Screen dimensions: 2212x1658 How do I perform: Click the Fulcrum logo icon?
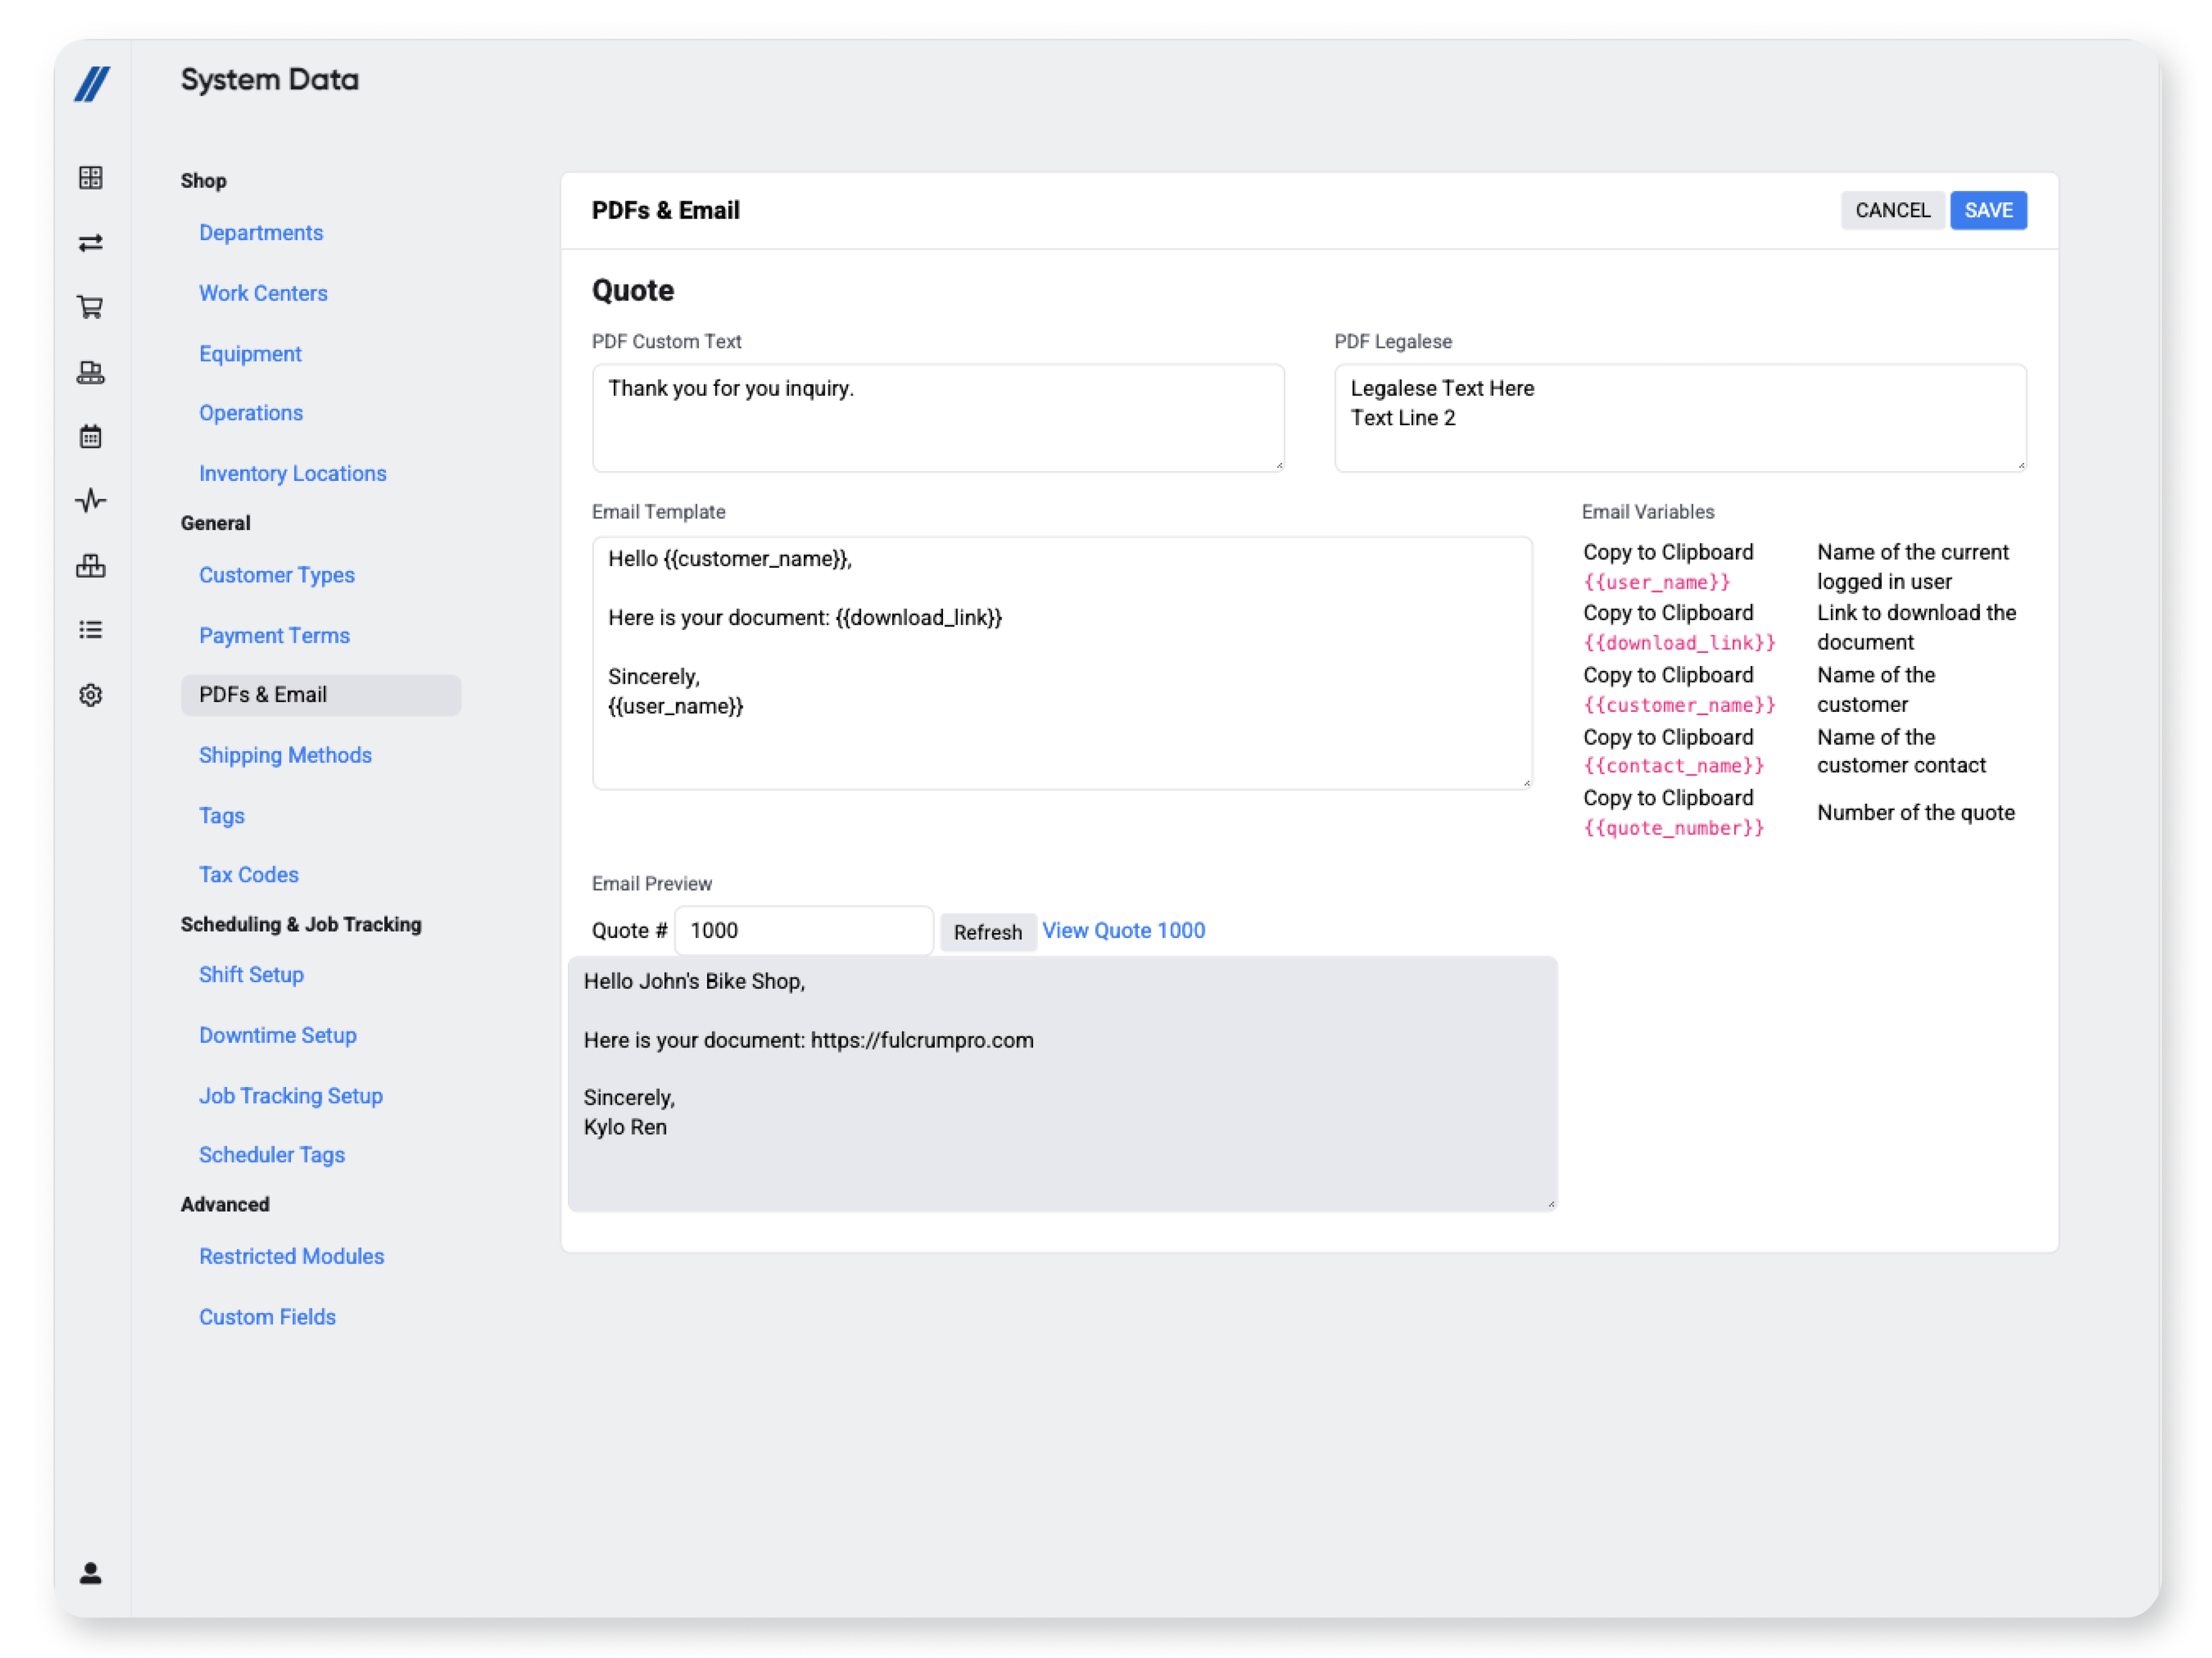pyautogui.click(x=91, y=84)
